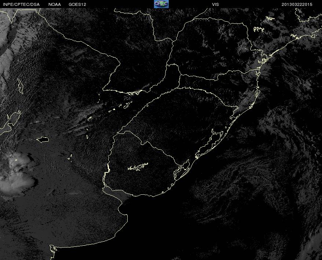Click the reservoir outline in central Uruguay
The height and width of the screenshot is (260, 322).
point(138,166)
